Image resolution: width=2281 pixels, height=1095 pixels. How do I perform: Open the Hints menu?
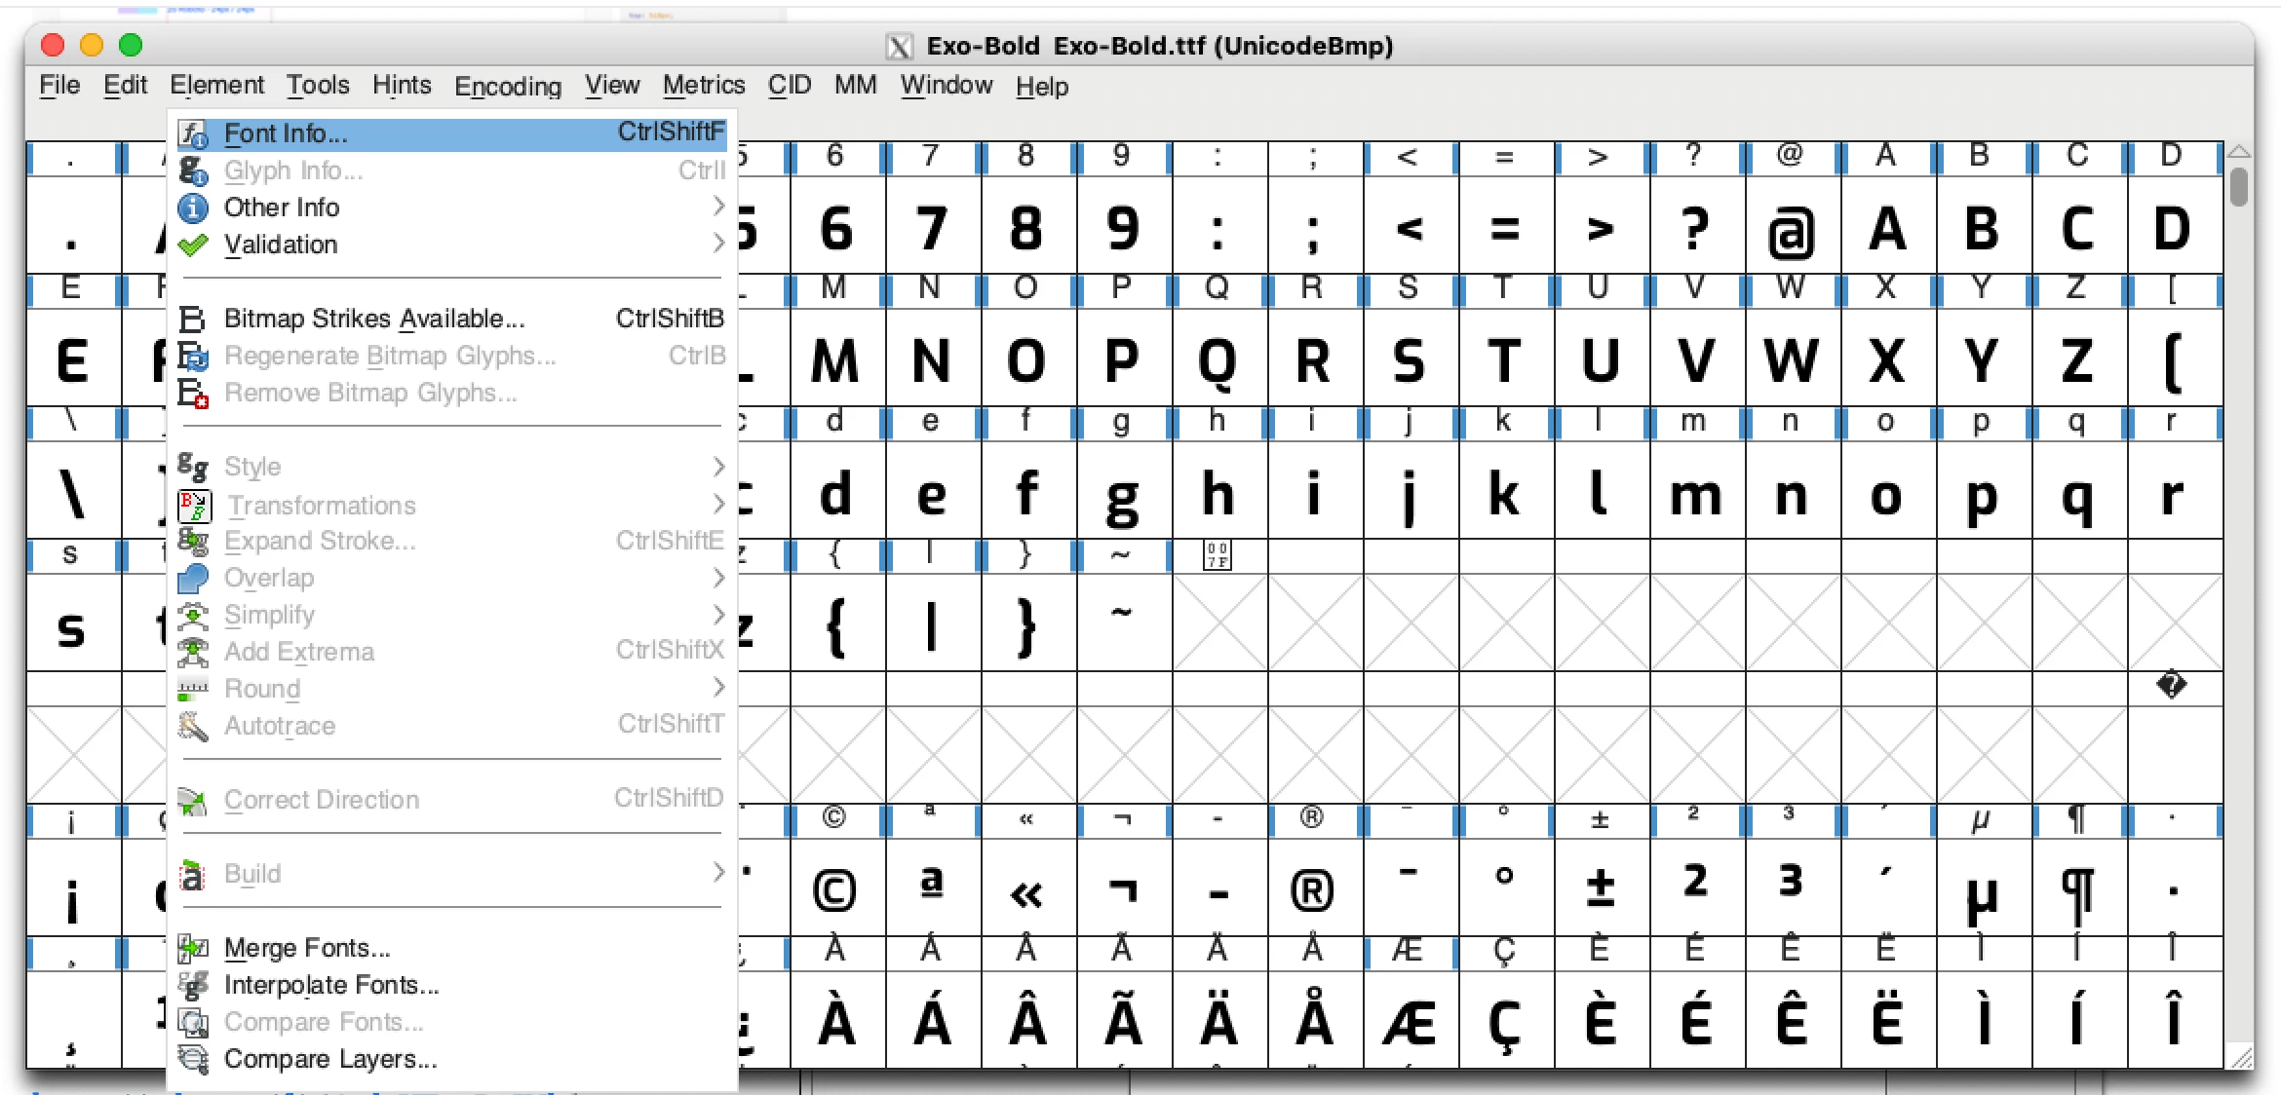tap(401, 86)
